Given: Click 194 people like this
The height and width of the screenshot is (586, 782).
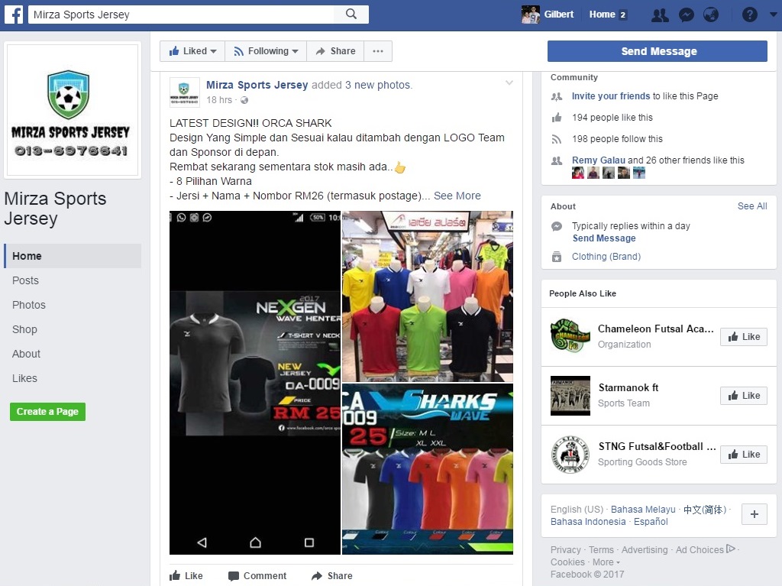Looking at the screenshot, I should [x=612, y=118].
